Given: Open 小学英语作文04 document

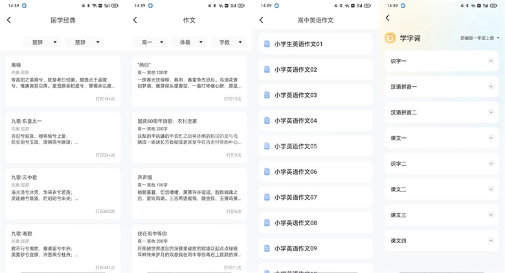Looking at the screenshot, I should (x=316, y=120).
